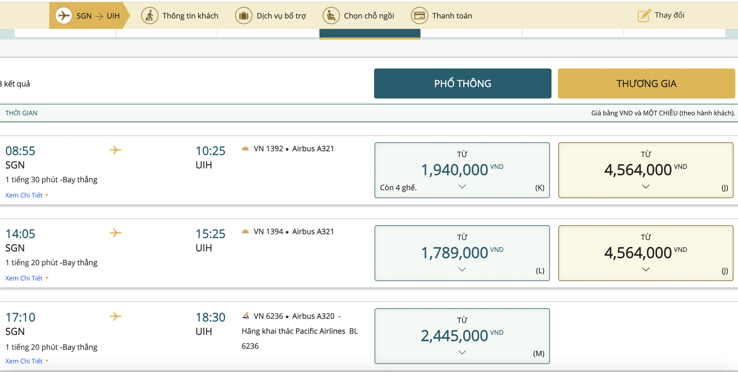This screenshot has height=372, width=738.
Task: Expand Xem Chi Tiết for the 14:05 flight
Action: (27, 278)
